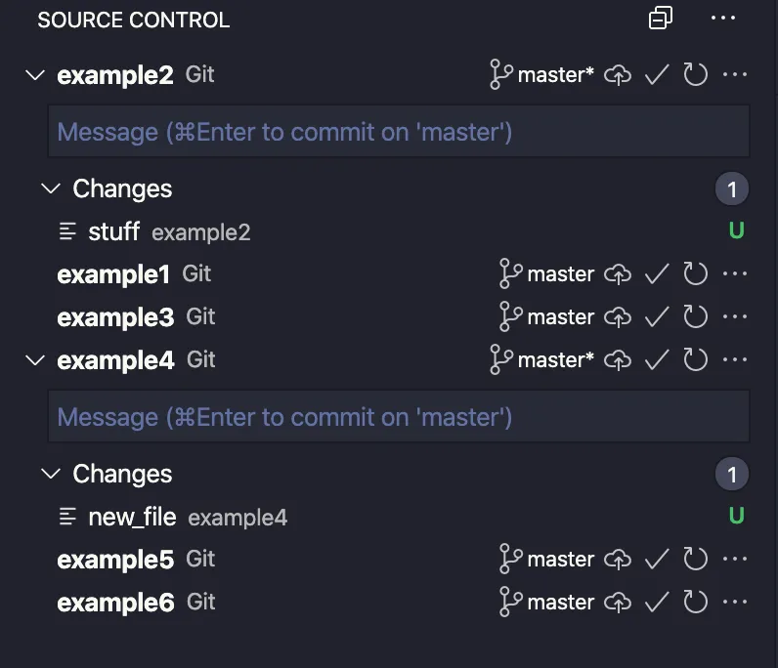The width and height of the screenshot is (778, 668).
Task: Click commit checkmark for example1
Action: coord(657,274)
